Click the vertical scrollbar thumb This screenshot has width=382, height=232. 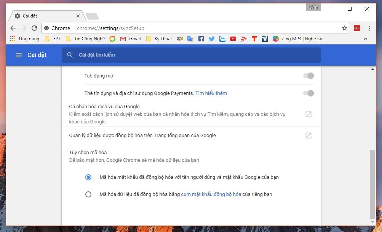(x=372, y=185)
